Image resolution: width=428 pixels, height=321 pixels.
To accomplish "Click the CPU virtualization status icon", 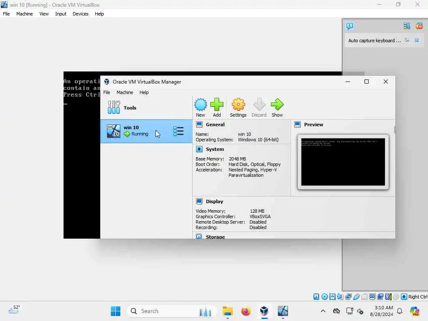I will click(388, 297).
